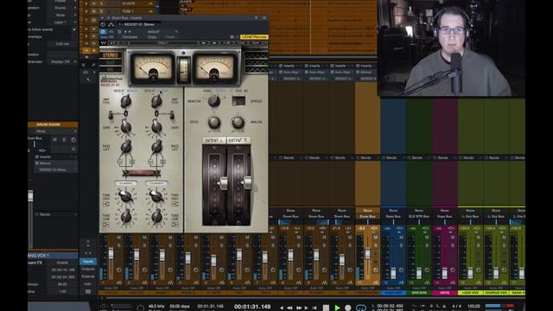Viewport: 553px width, 311px height.
Task: Click the 4/4 time signature in the transport bar
Action: (x=456, y=306)
